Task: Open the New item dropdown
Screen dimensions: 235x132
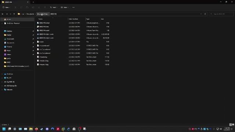Action: [x=6, y=7]
